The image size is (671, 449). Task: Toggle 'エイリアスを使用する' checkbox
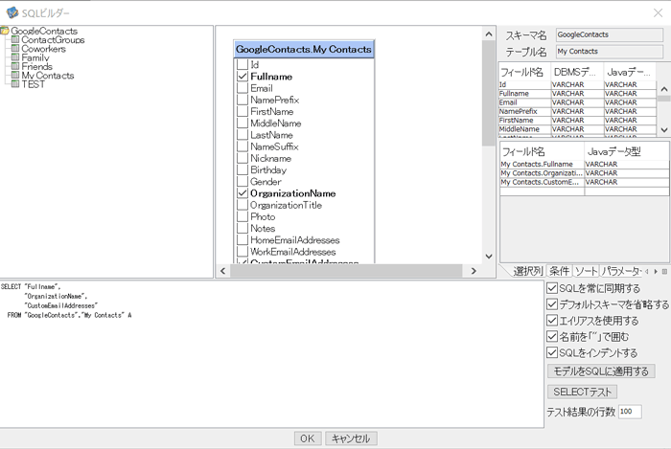[x=552, y=321]
